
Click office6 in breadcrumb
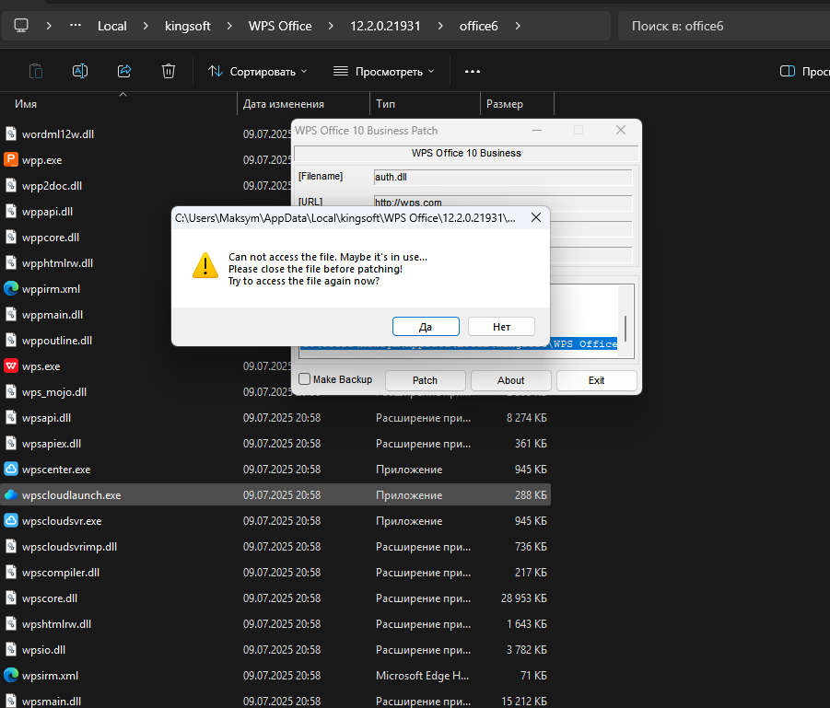coord(478,26)
